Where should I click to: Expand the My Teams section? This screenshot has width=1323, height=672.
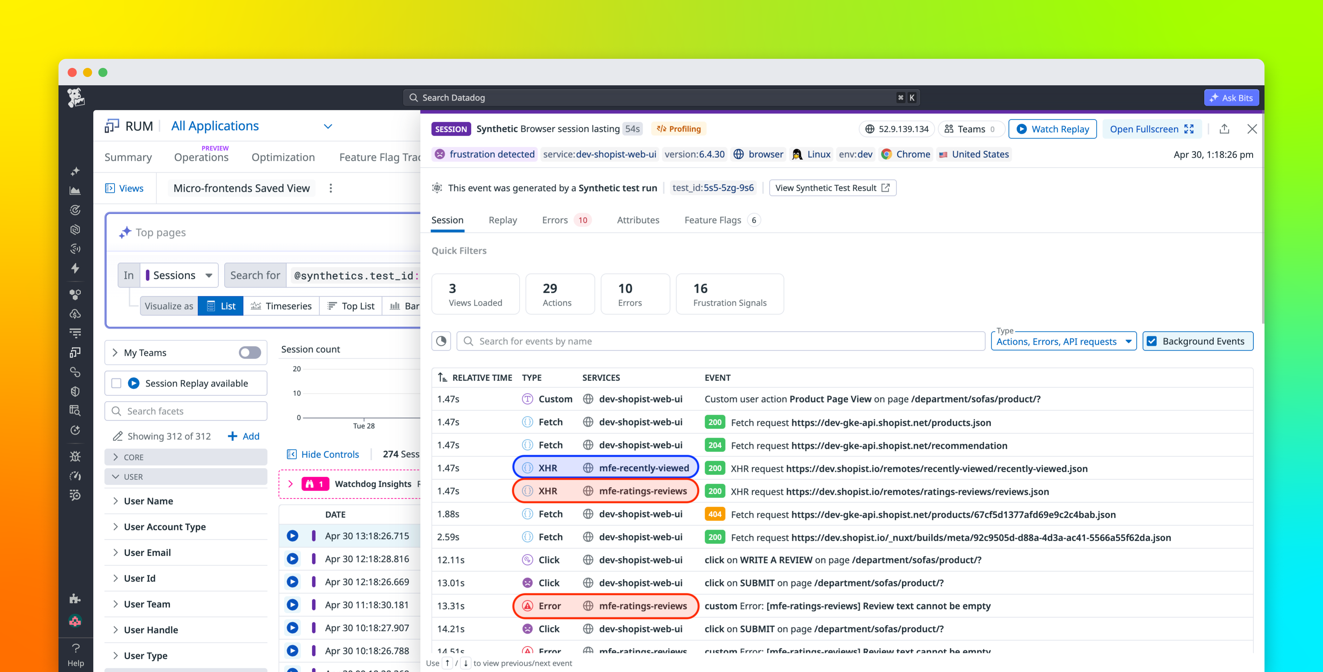(x=115, y=352)
